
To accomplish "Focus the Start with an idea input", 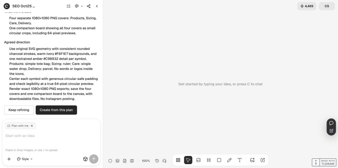I will (51, 136).
